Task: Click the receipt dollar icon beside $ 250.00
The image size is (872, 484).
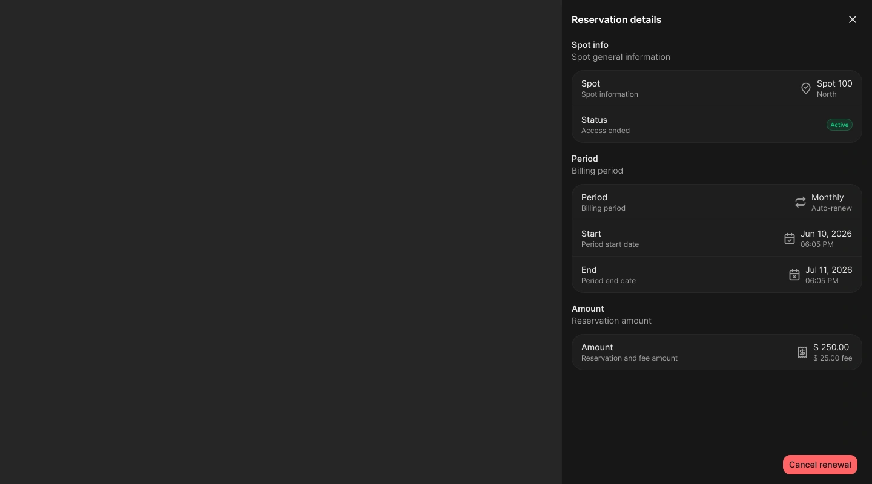Action: 802,352
